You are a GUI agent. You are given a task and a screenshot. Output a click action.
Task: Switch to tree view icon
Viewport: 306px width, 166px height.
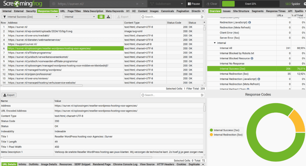(x=108, y=17)
